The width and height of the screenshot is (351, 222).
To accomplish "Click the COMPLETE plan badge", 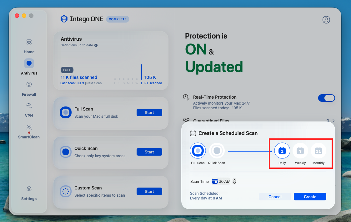I will (x=118, y=19).
